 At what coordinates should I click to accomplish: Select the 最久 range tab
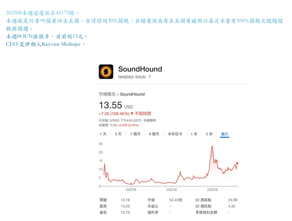(225, 134)
